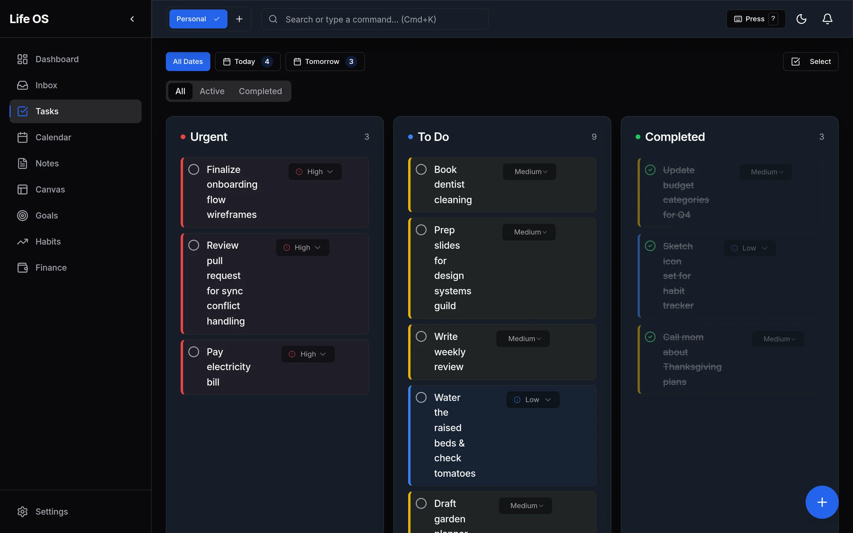Mark 'Book dentist cleaning' as done

(421, 169)
